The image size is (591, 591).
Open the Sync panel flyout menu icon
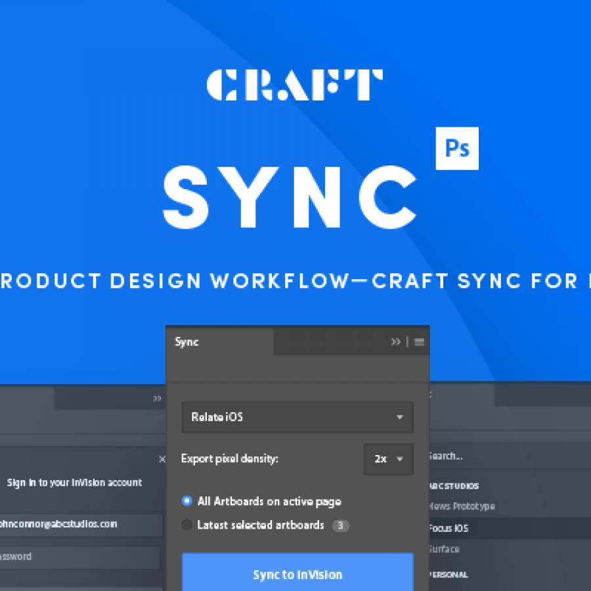419,341
